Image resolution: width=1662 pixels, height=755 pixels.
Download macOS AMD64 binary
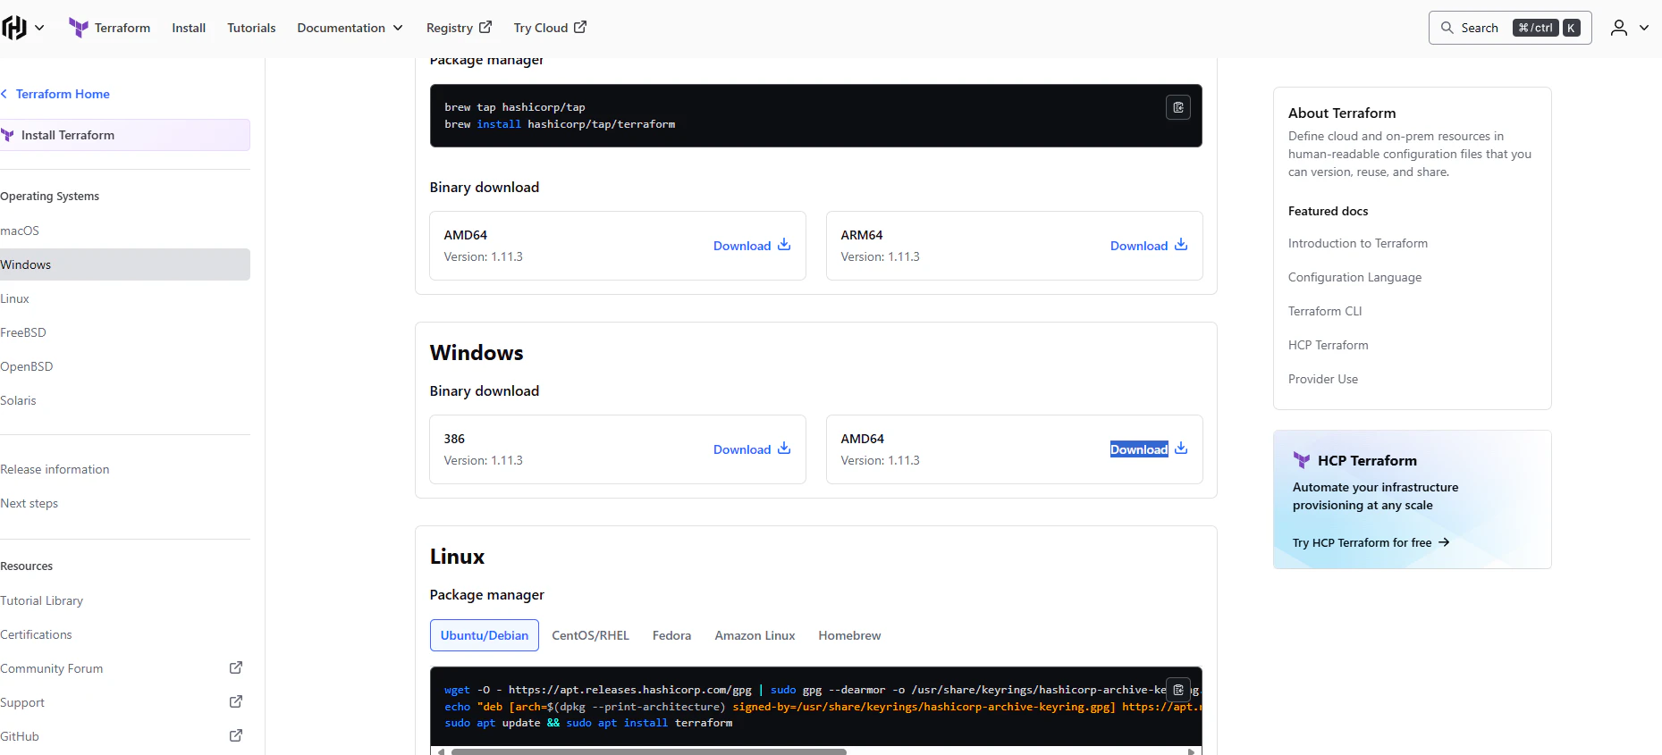click(x=742, y=246)
